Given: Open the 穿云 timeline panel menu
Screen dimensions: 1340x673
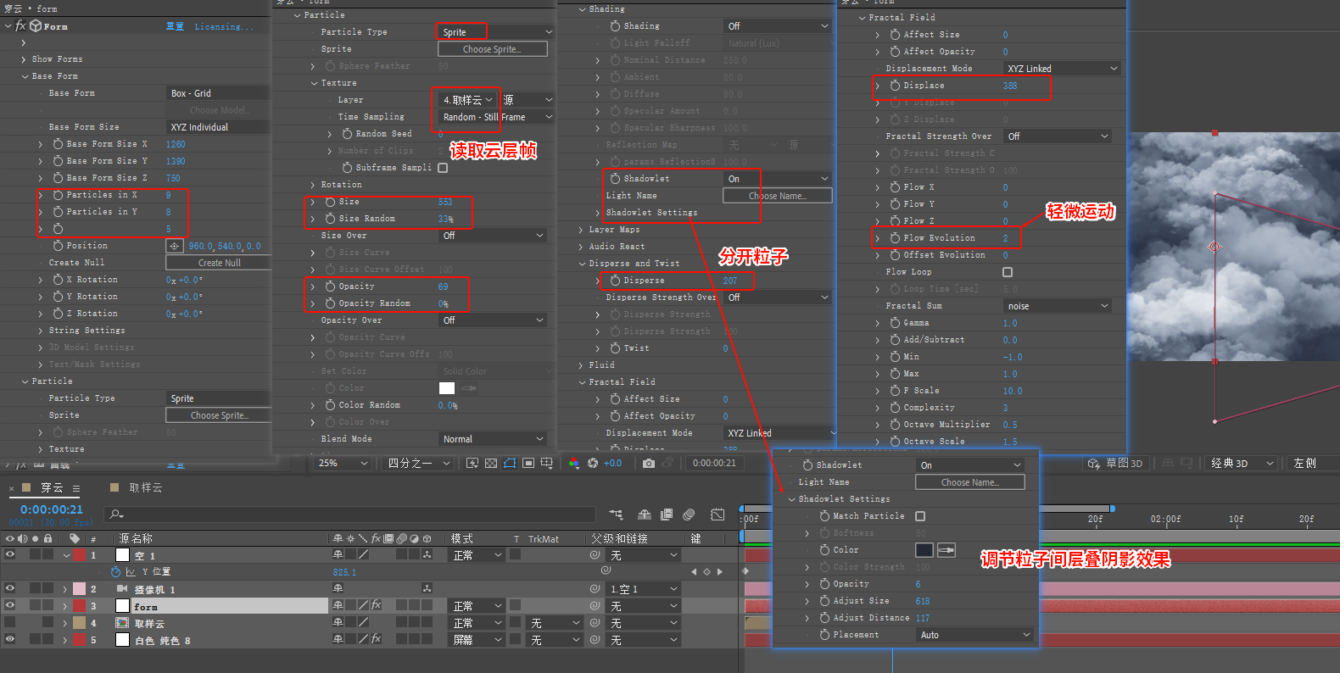Looking at the screenshot, I should click(76, 488).
